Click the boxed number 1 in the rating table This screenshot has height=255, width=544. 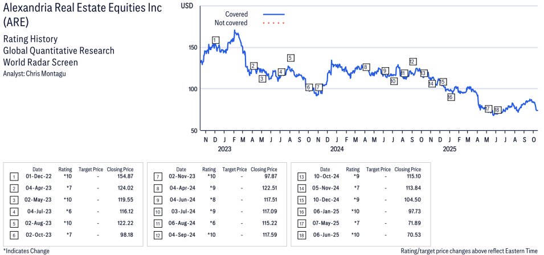(x=13, y=177)
